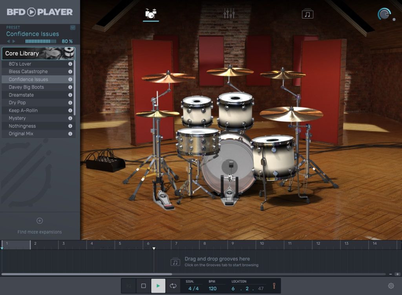Screen dimensions: 402x295
Task: Switch to next preset arrow
Action: 14,41
